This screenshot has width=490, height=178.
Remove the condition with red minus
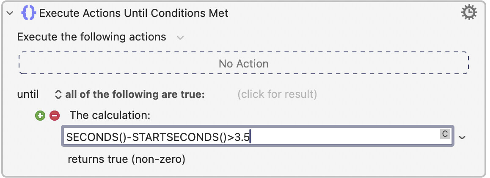coord(55,115)
